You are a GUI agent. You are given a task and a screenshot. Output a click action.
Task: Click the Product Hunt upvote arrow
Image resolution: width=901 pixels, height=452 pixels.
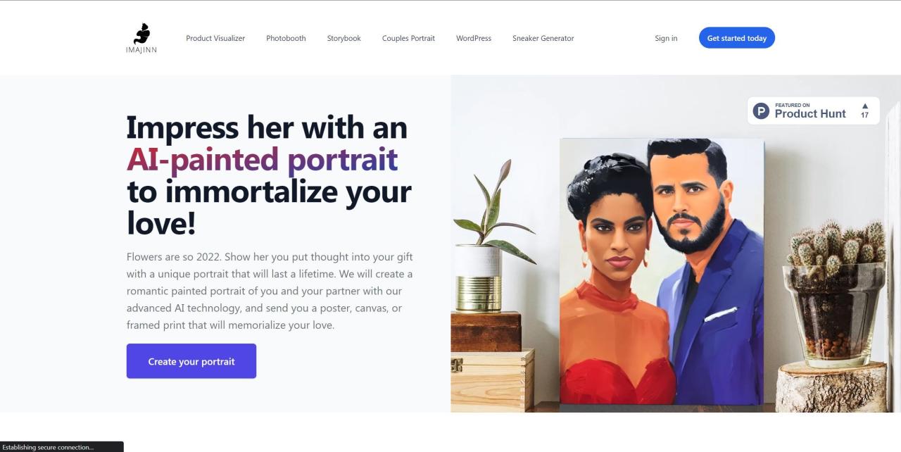[x=865, y=106]
